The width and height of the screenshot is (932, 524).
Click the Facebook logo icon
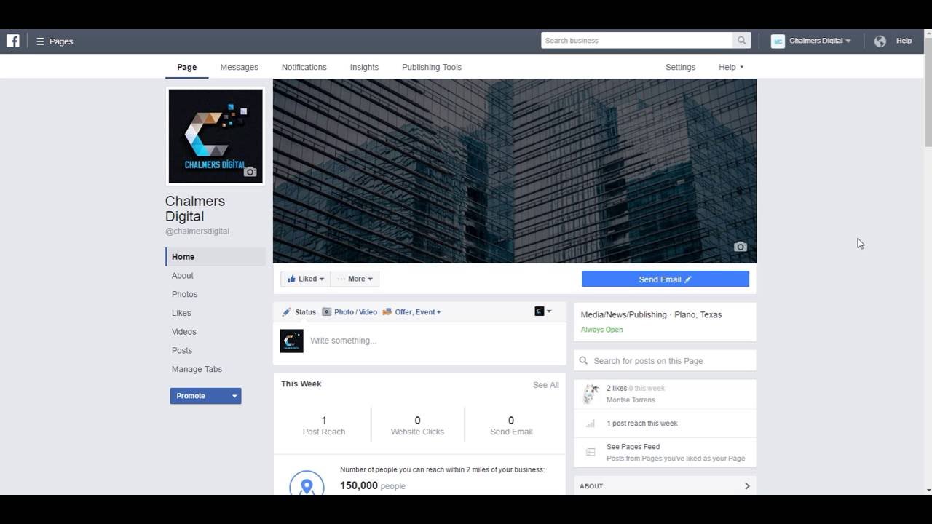click(13, 41)
